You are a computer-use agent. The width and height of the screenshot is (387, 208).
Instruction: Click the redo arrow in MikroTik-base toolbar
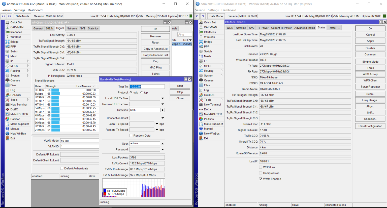tap(9, 16)
